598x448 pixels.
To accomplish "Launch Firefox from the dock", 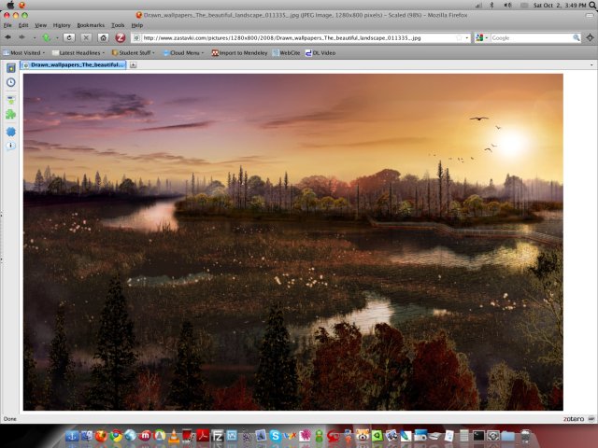I will tap(101, 436).
